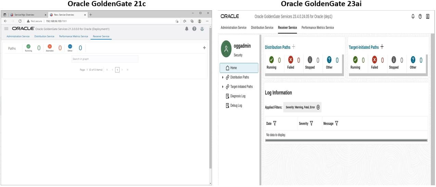Switch to Performance Metrics Service tab in 23ai
436x187 pixels.
click(x=317, y=28)
